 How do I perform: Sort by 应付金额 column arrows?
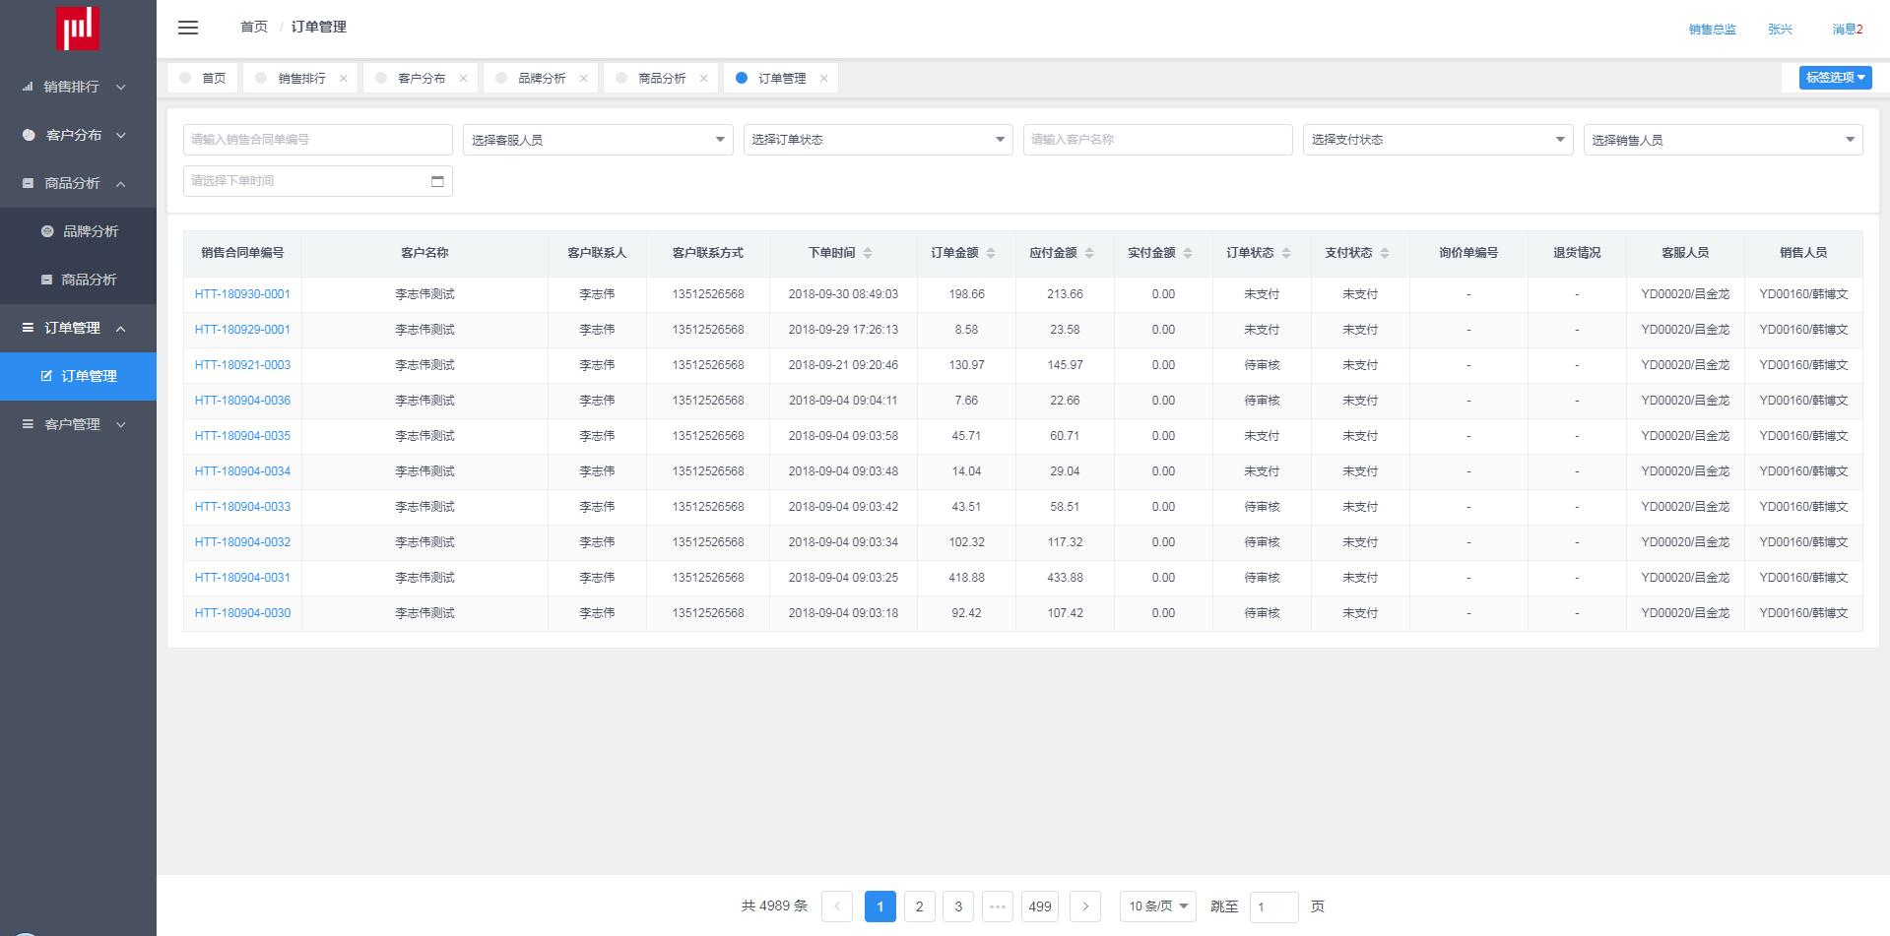[1089, 253]
